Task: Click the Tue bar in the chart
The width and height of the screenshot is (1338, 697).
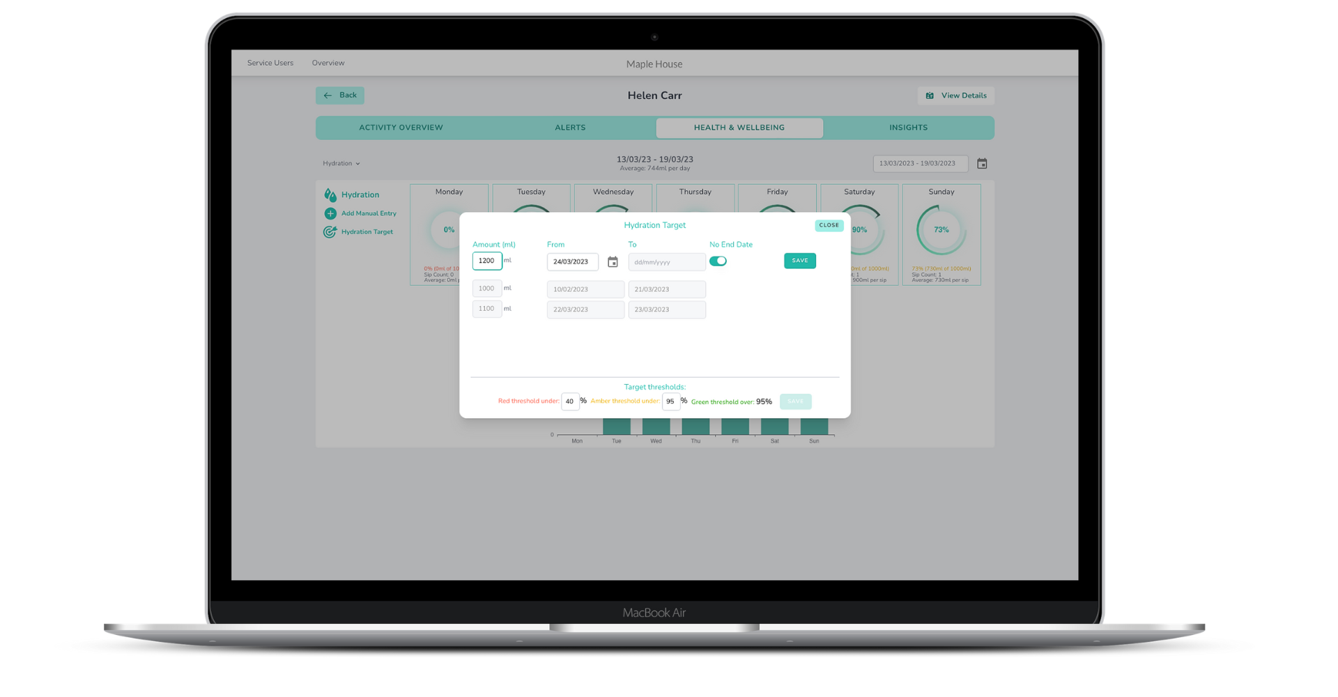Action: click(617, 426)
